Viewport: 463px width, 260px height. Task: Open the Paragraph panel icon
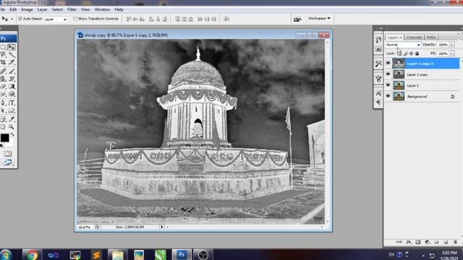378,103
